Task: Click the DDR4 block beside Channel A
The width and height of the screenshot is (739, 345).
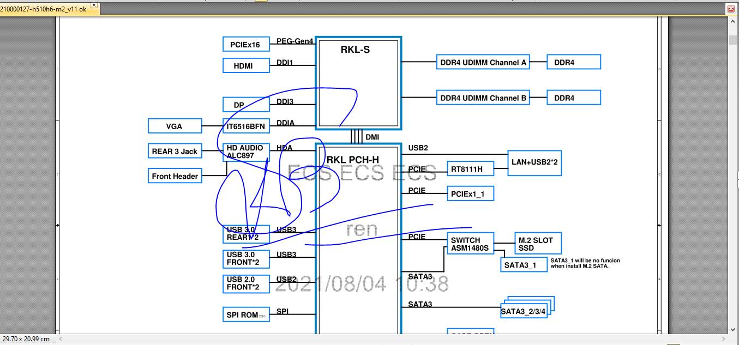Action: (x=573, y=62)
